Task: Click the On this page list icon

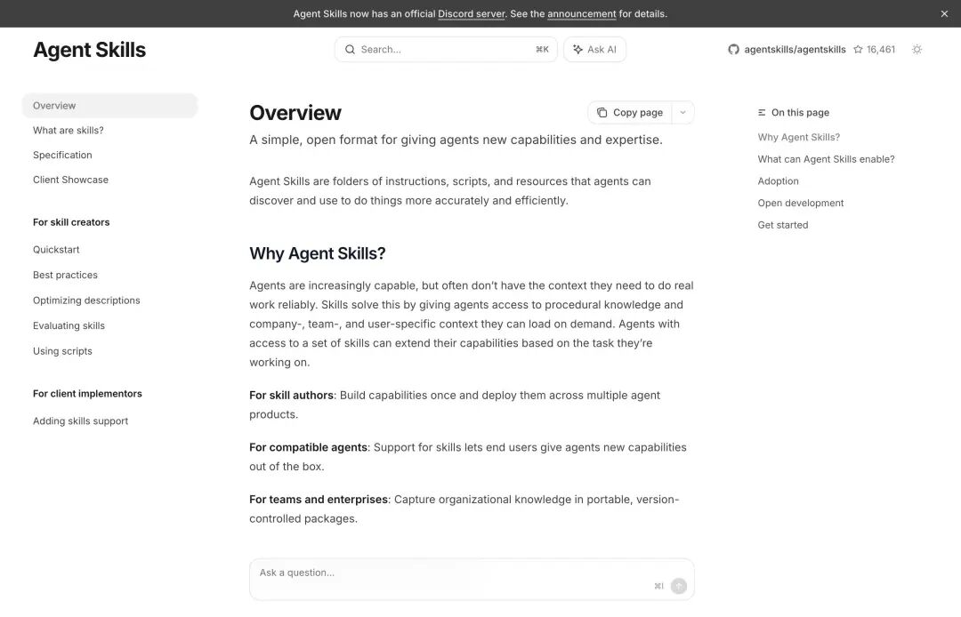Action: tap(762, 113)
